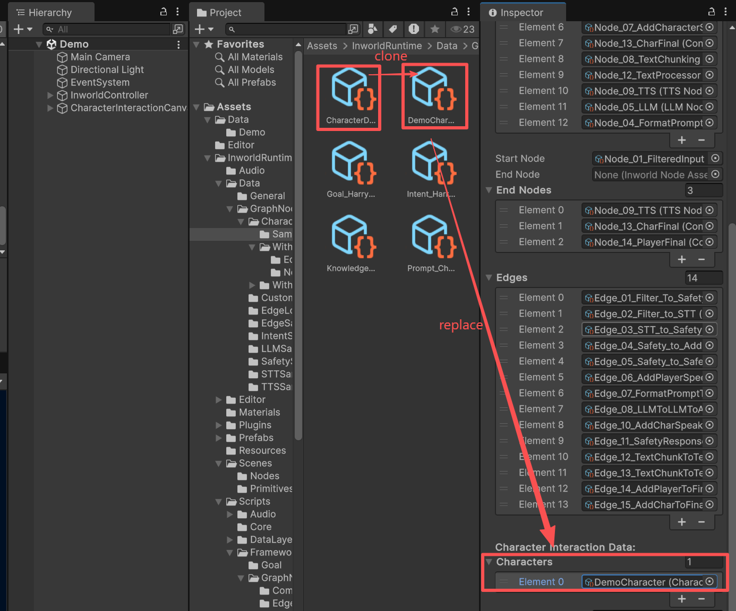736x611 pixels.
Task: Open picker for Edge_03_STT_to_Safety
Action: point(709,330)
